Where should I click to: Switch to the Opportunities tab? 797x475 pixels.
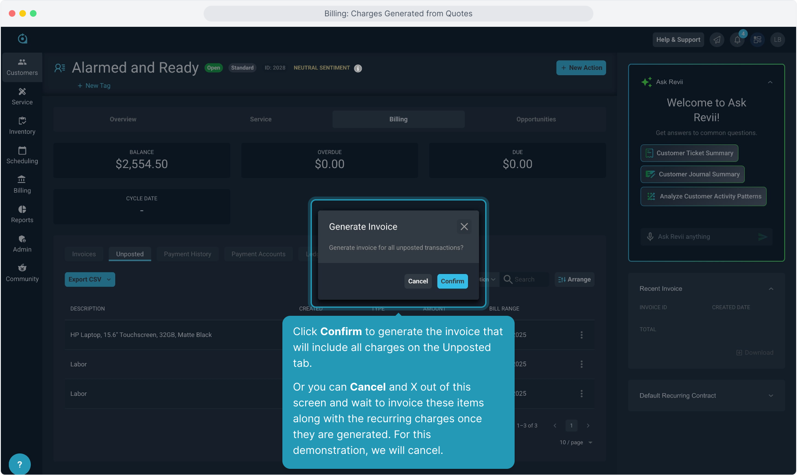[536, 119]
